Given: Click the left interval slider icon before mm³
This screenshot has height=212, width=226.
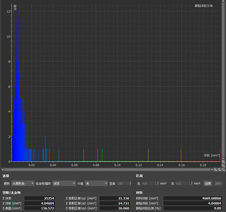Looking at the screenshot, I should click(158, 184).
